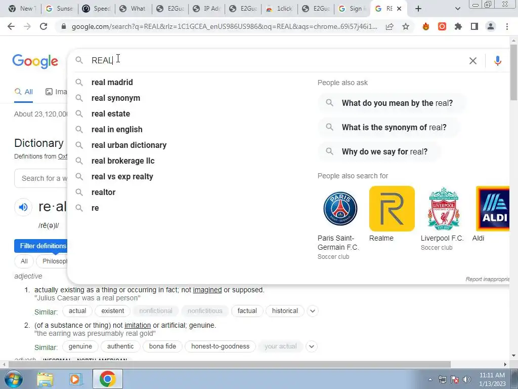Click the Google logo

click(35, 61)
